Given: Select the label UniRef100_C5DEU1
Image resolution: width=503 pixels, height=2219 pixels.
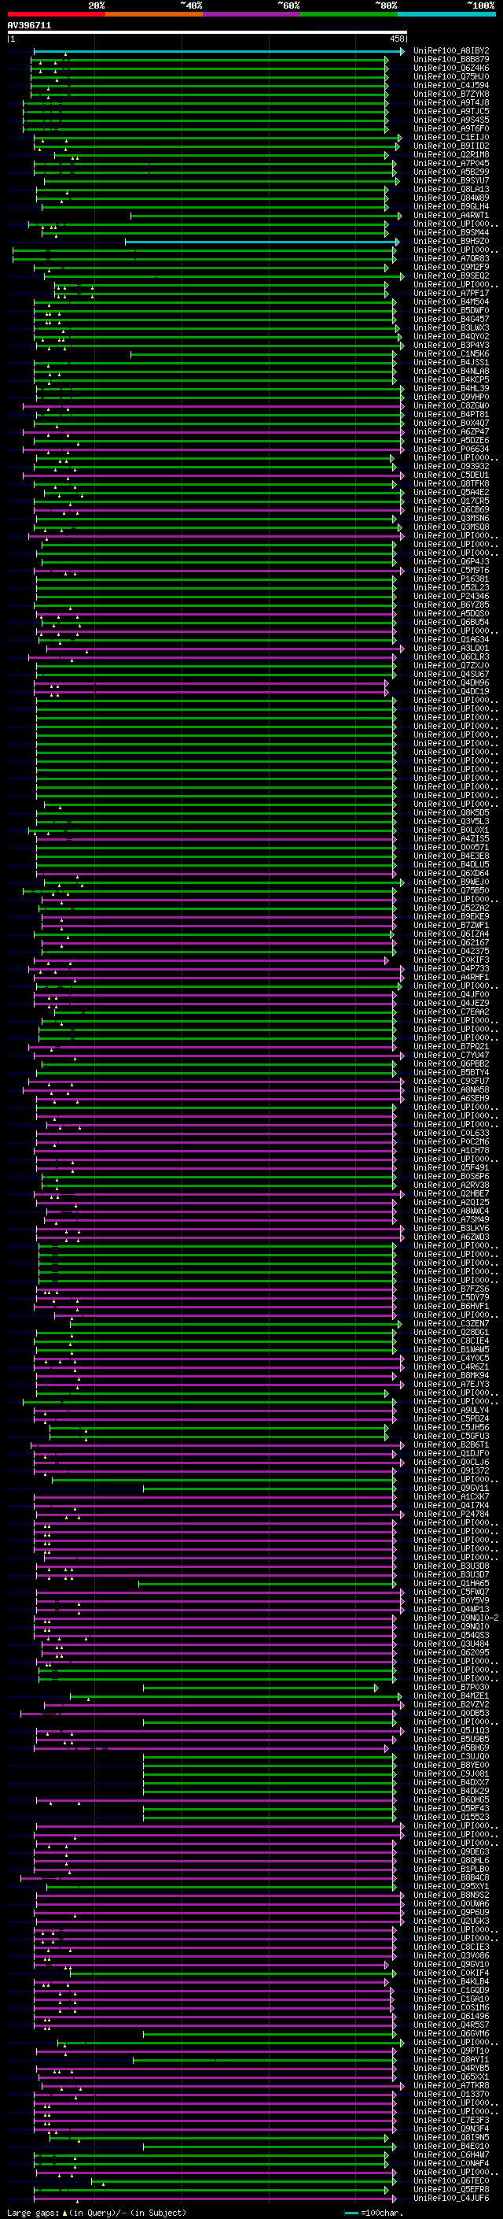Looking at the screenshot, I should click(x=451, y=475).
